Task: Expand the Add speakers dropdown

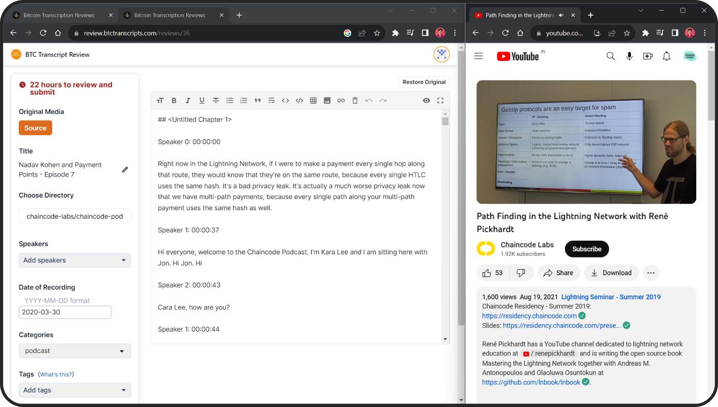Action: pyautogui.click(x=75, y=260)
